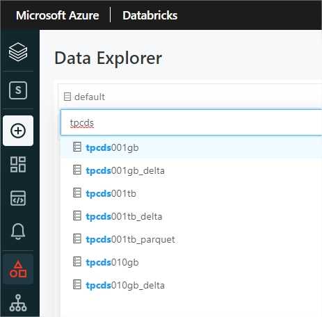The height and width of the screenshot is (317, 322).
Task: Open the hierarchy endpoints icon in sidebar
Action: pos(18,303)
